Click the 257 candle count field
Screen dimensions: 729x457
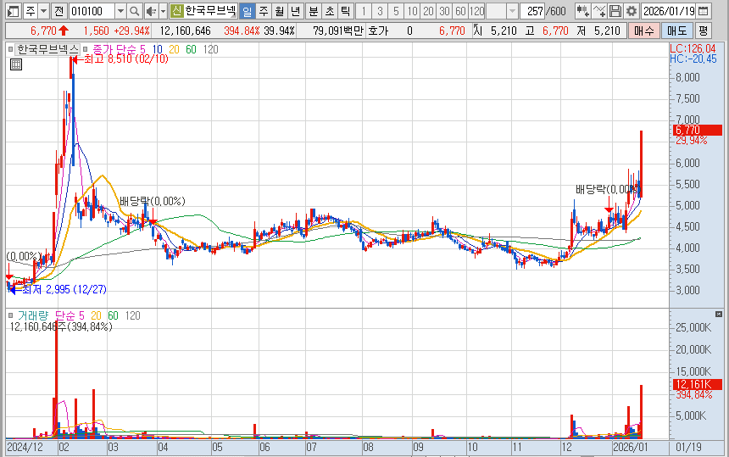(532, 11)
